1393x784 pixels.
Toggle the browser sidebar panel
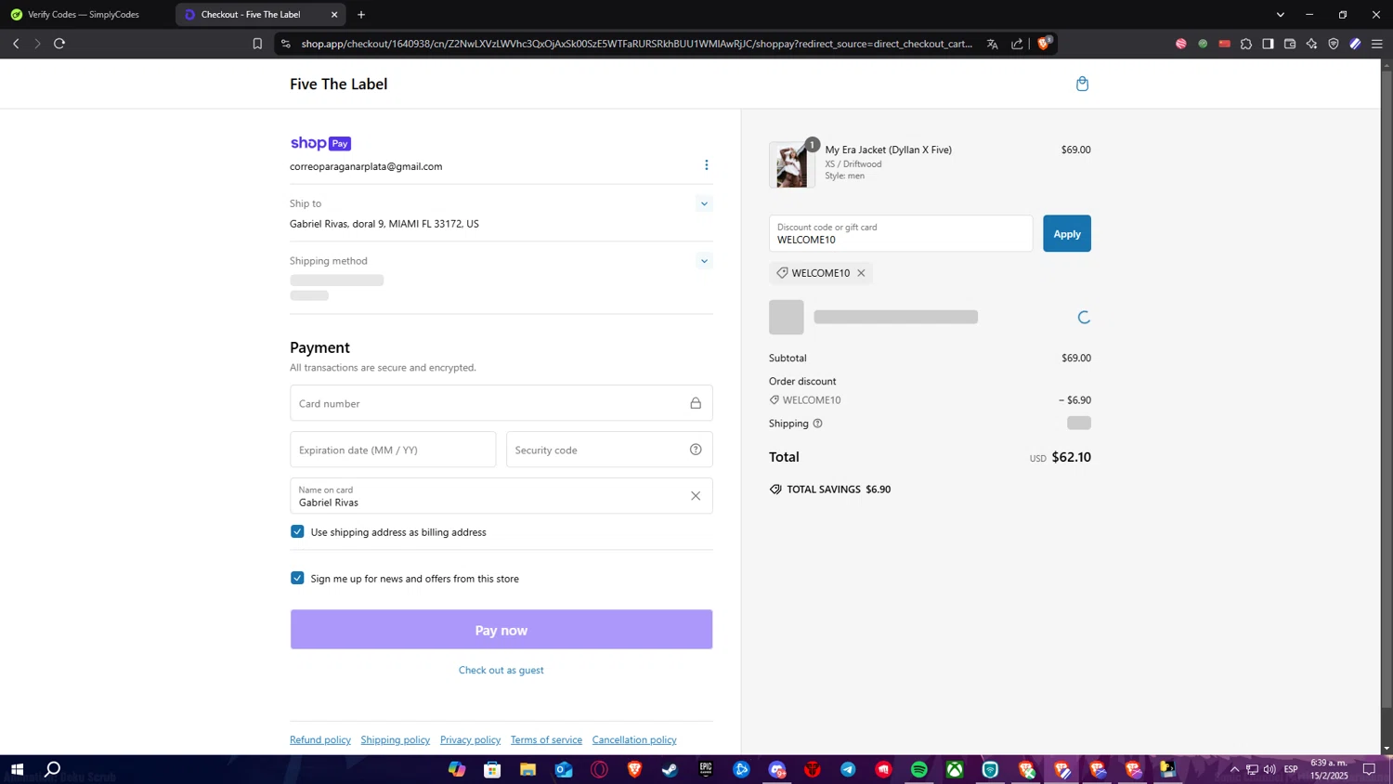(1268, 44)
